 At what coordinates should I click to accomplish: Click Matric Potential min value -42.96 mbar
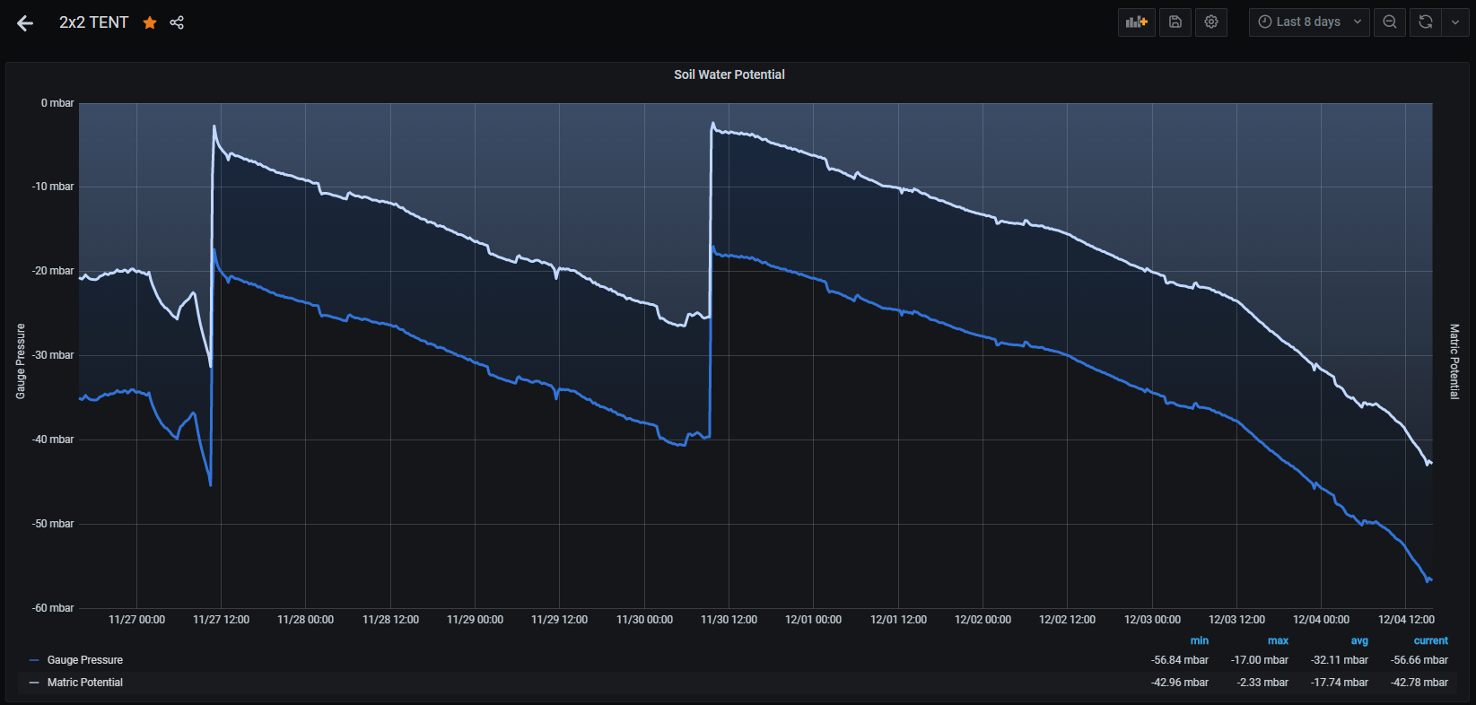[1180, 683]
